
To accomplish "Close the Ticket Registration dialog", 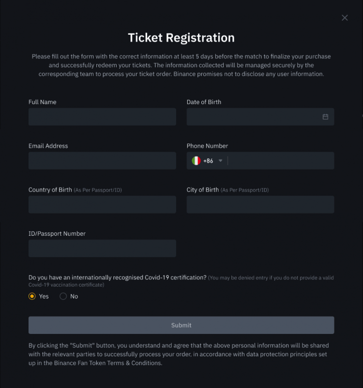I will point(345,17).
